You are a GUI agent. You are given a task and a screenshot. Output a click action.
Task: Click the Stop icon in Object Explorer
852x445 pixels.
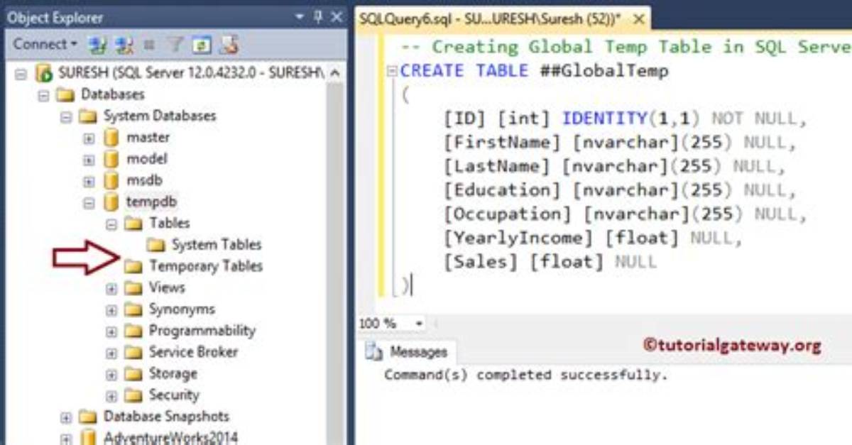tap(149, 45)
